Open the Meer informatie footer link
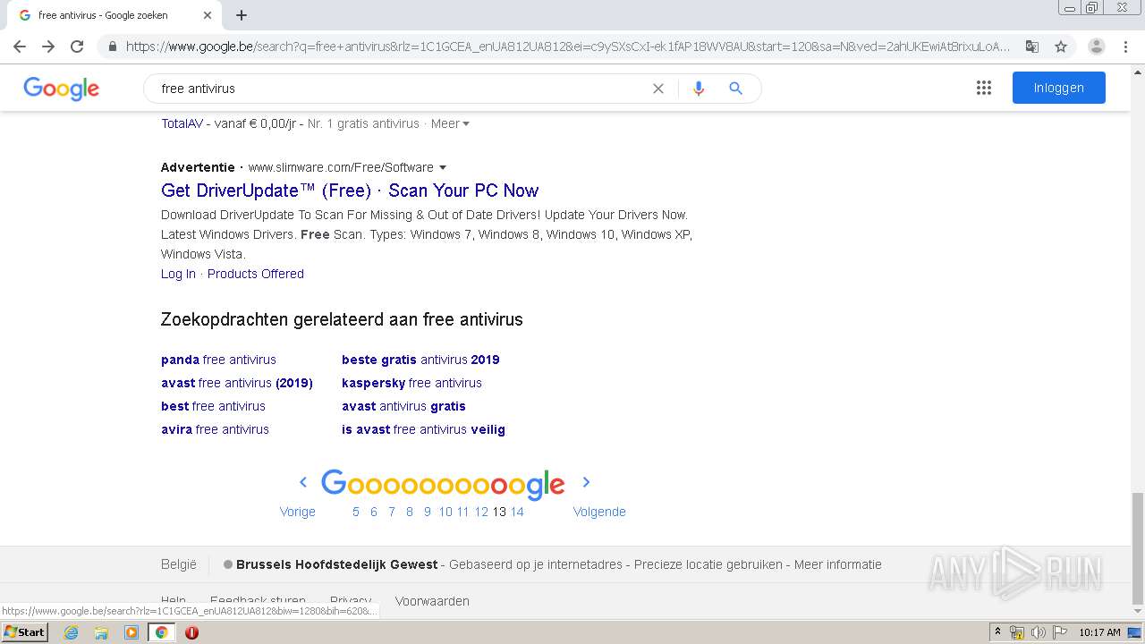 click(838, 564)
